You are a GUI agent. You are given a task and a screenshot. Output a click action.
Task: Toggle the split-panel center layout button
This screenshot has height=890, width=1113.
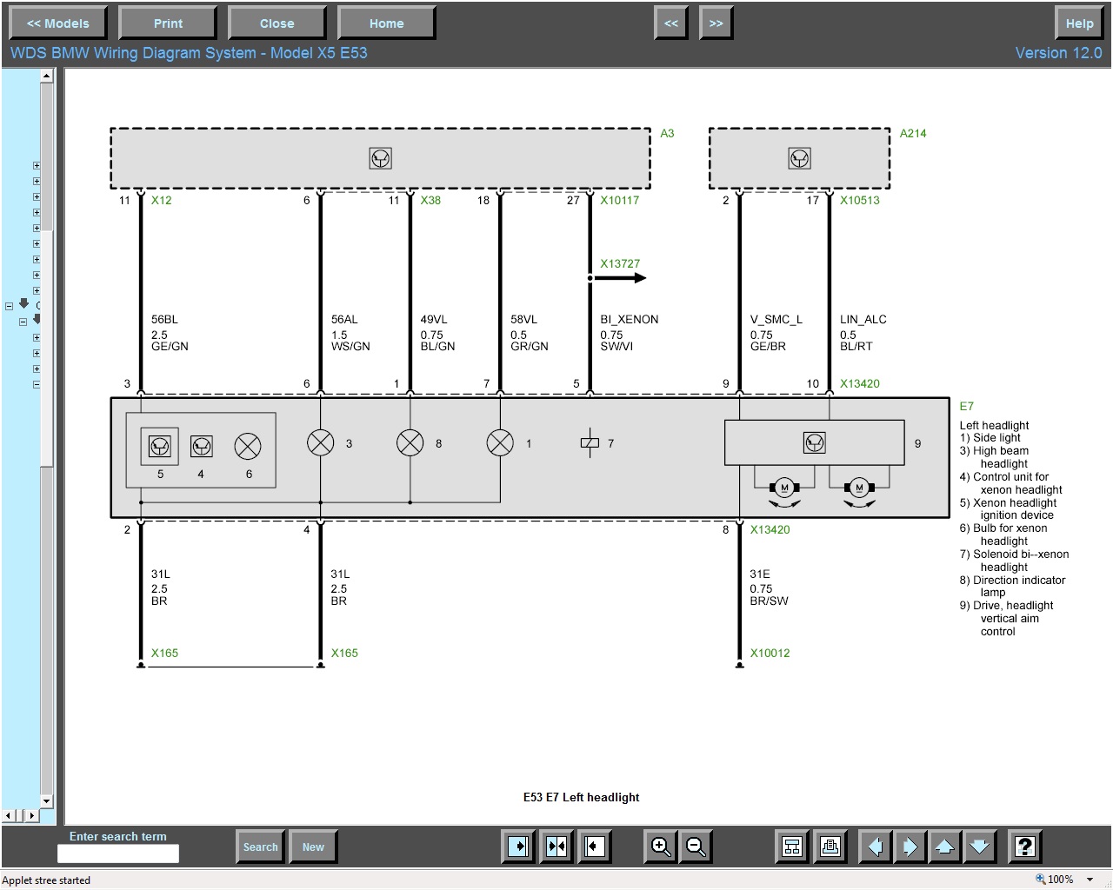[x=556, y=847]
